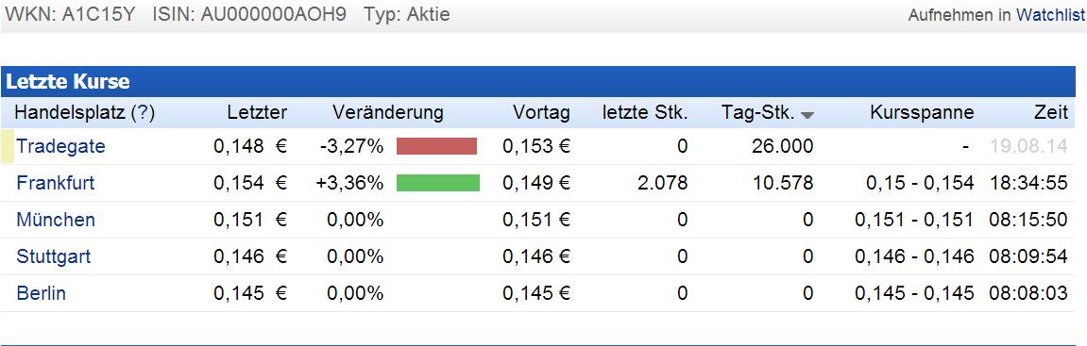Image resolution: width=1087 pixels, height=346 pixels.
Task: Click the green Frankfurt change bar
Action: tap(438, 183)
